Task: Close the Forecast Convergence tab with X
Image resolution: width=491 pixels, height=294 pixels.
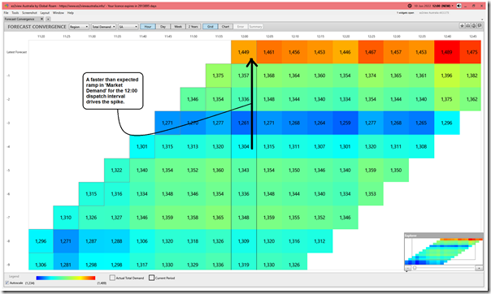Action: 42,19
